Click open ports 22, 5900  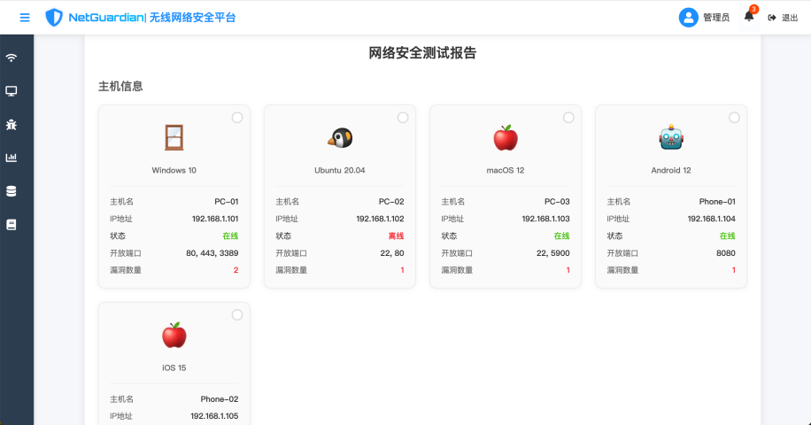point(552,253)
